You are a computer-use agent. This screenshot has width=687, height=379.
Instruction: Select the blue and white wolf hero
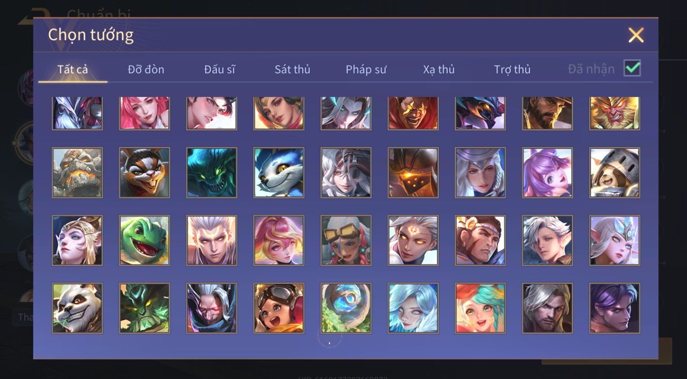[279, 172]
